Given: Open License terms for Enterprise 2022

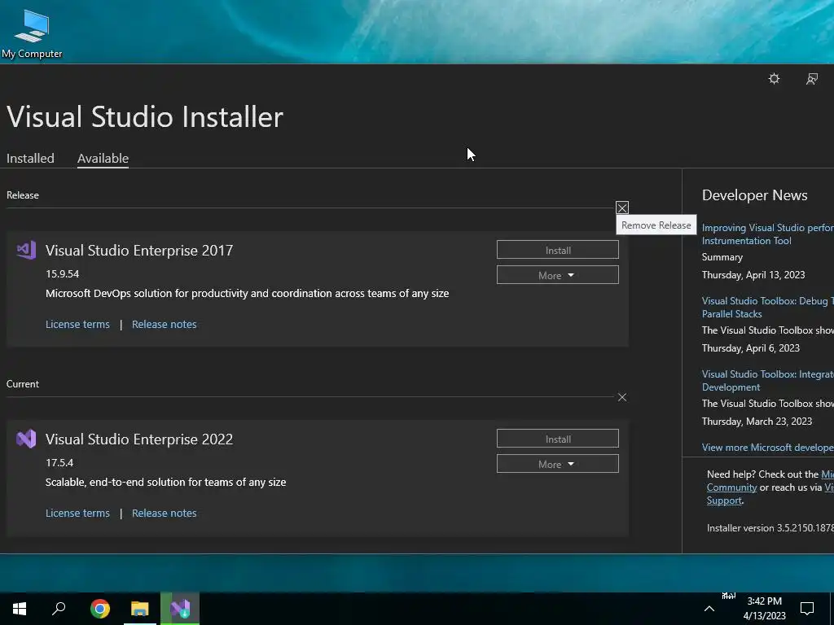Looking at the screenshot, I should pos(77,513).
